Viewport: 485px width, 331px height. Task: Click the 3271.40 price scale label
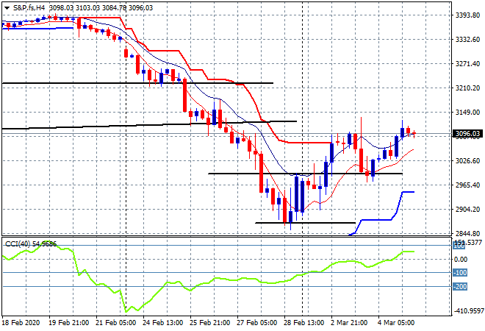(x=467, y=63)
